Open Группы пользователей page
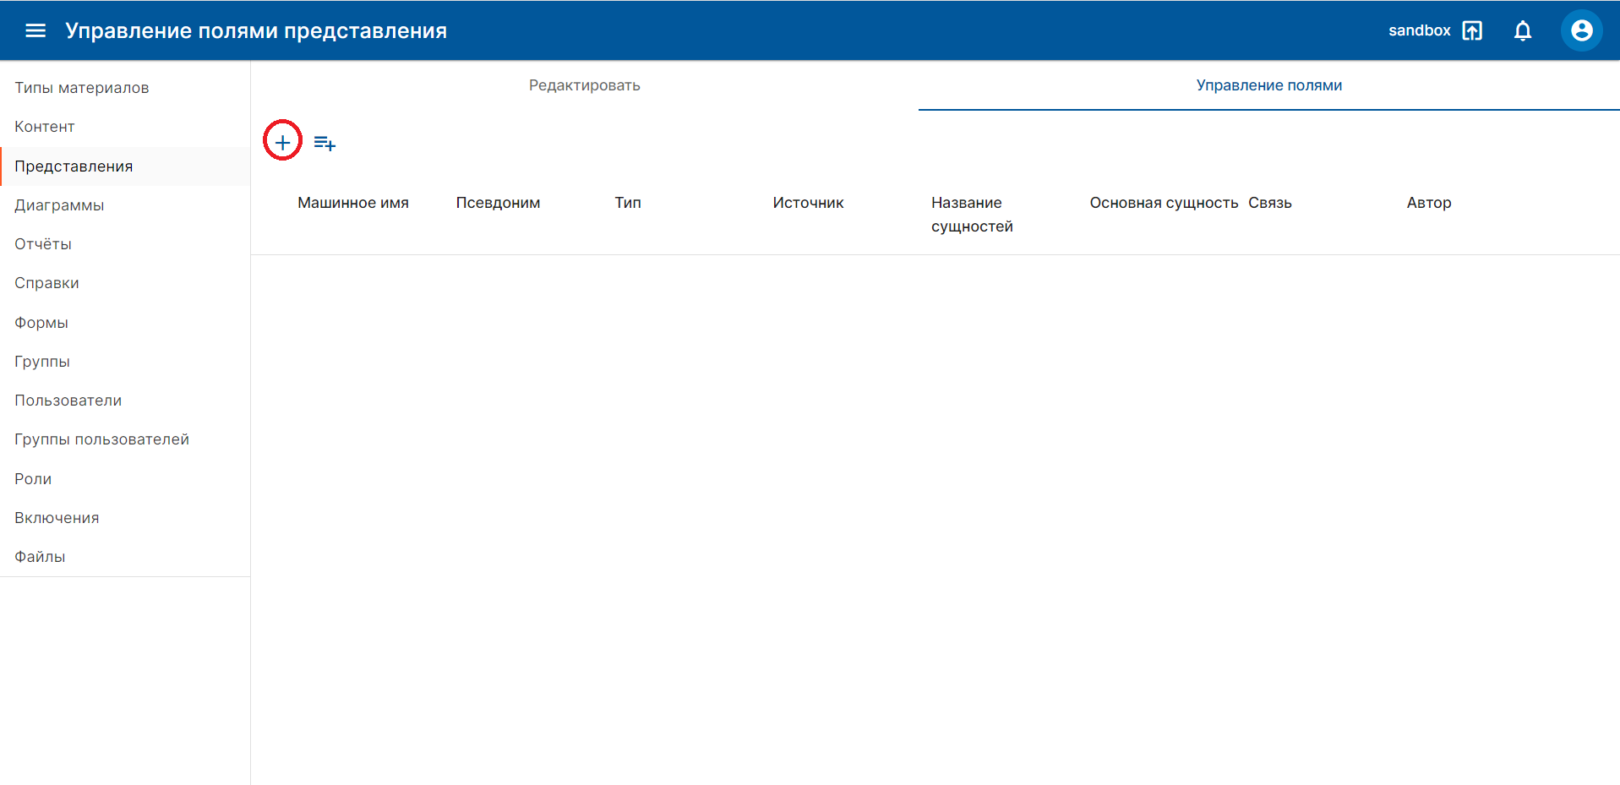Screen dimensions: 1620x785 101,439
